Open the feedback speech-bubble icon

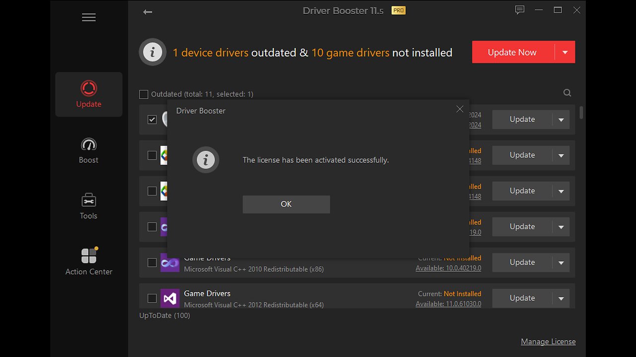click(520, 10)
